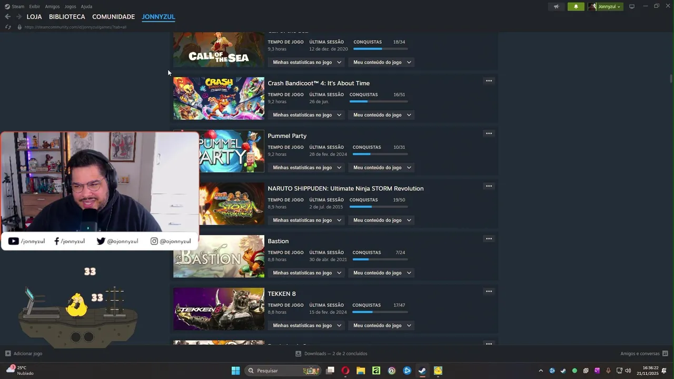Open options menu for Pummel Party
Image resolution: width=674 pixels, height=379 pixels.
pyautogui.click(x=489, y=133)
